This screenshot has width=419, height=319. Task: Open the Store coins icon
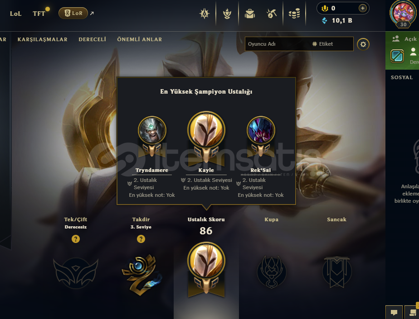pyautogui.click(x=294, y=13)
